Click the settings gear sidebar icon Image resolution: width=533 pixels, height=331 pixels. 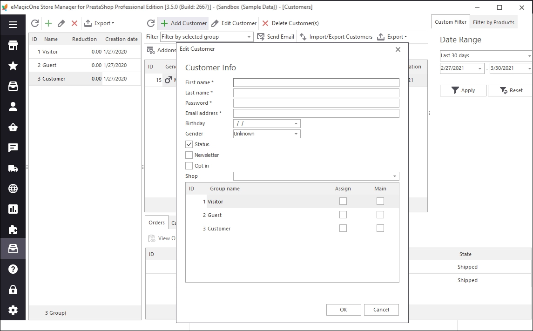pyautogui.click(x=13, y=310)
